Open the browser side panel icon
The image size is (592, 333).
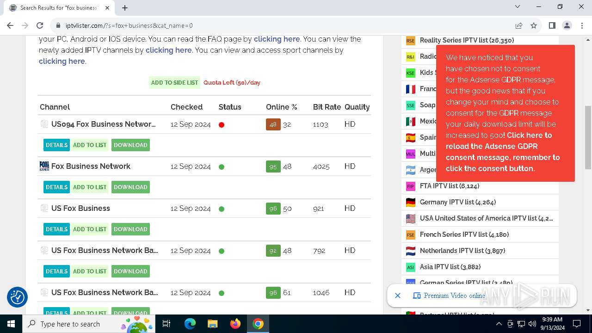pyautogui.click(x=552, y=25)
